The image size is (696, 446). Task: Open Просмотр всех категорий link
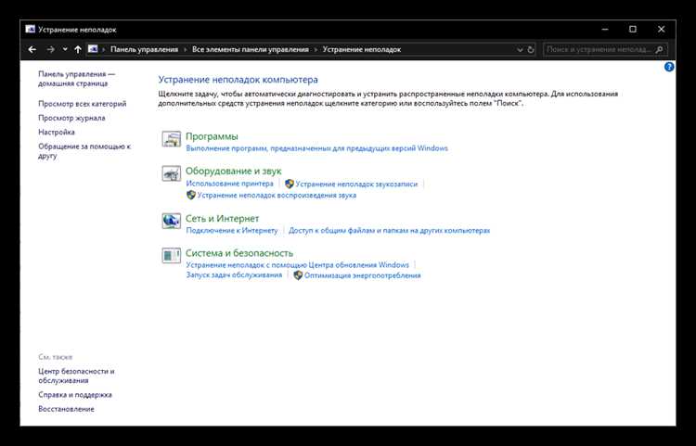click(x=82, y=104)
